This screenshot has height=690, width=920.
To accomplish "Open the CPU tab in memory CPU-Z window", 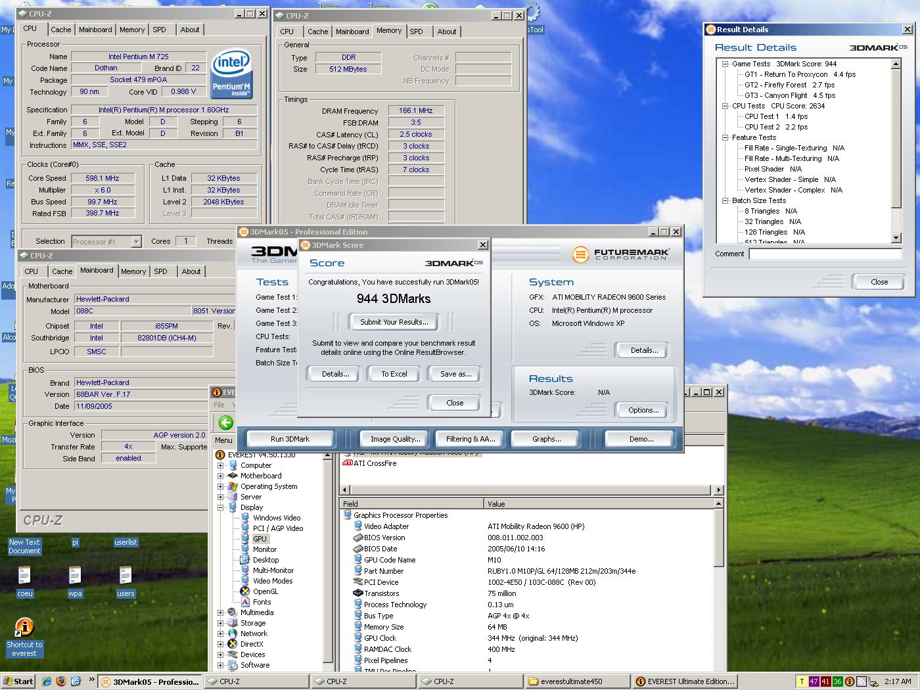I will (287, 32).
